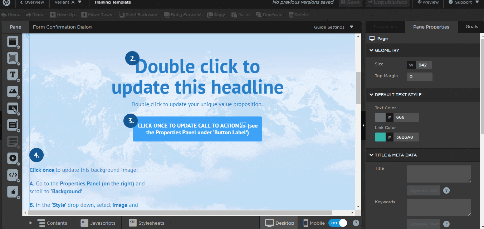This screenshot has width=484, height=229.
Task: Open the Guide Settings dropdown
Action: [333, 27]
